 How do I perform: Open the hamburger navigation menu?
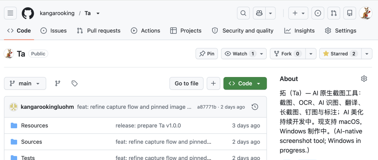pos(10,13)
